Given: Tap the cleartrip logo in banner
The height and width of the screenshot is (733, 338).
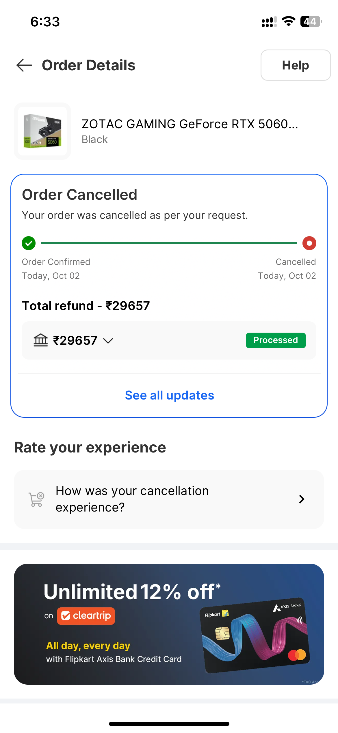Looking at the screenshot, I should click(86, 616).
